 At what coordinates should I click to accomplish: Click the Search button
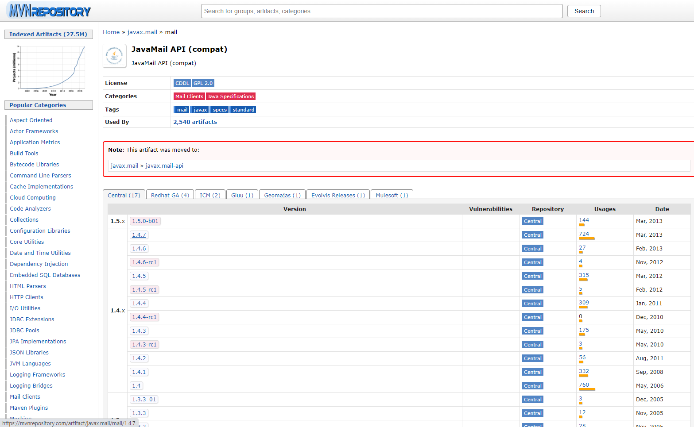coord(583,11)
